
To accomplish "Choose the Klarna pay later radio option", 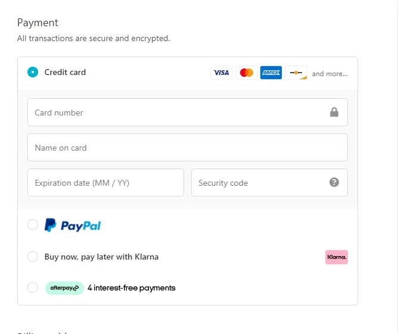I will [x=33, y=257].
